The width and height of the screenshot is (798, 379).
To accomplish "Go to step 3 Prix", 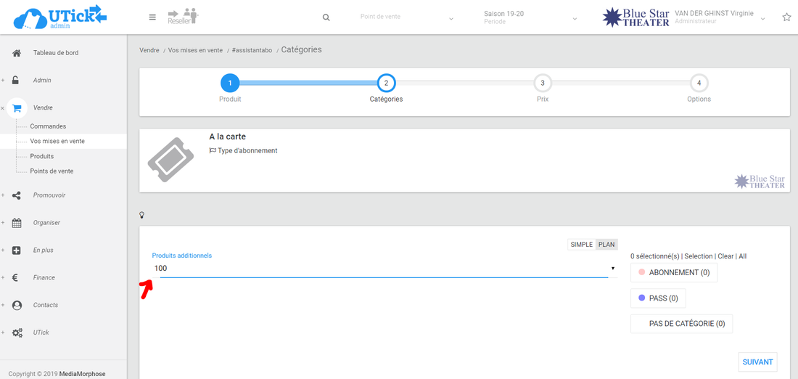I will tap(543, 83).
